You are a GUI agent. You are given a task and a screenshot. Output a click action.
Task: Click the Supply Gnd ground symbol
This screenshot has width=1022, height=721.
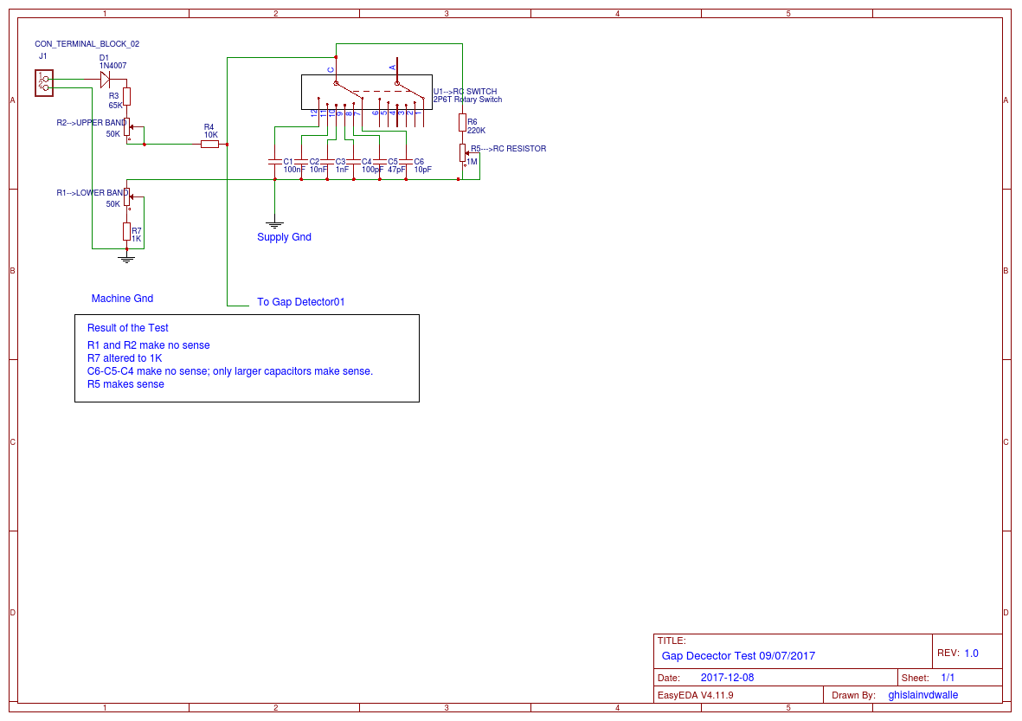point(274,223)
